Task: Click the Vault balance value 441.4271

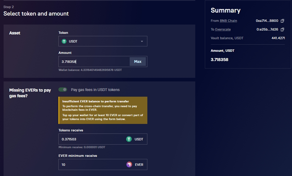Action: point(278,38)
